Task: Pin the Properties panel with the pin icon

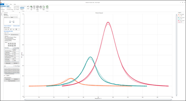Action: click(x=19, y=13)
